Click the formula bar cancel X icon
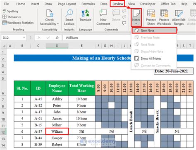This screenshot has height=150, width=196. 39,37
